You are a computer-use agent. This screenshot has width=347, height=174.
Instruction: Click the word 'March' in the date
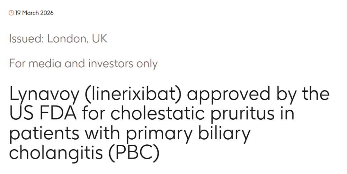pos(30,13)
